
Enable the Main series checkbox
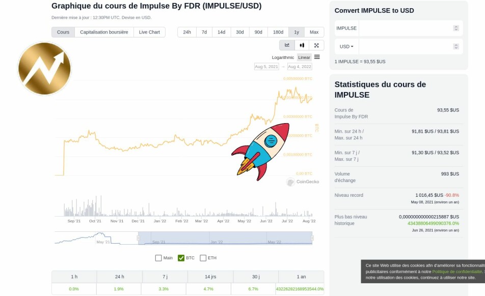tap(158, 258)
